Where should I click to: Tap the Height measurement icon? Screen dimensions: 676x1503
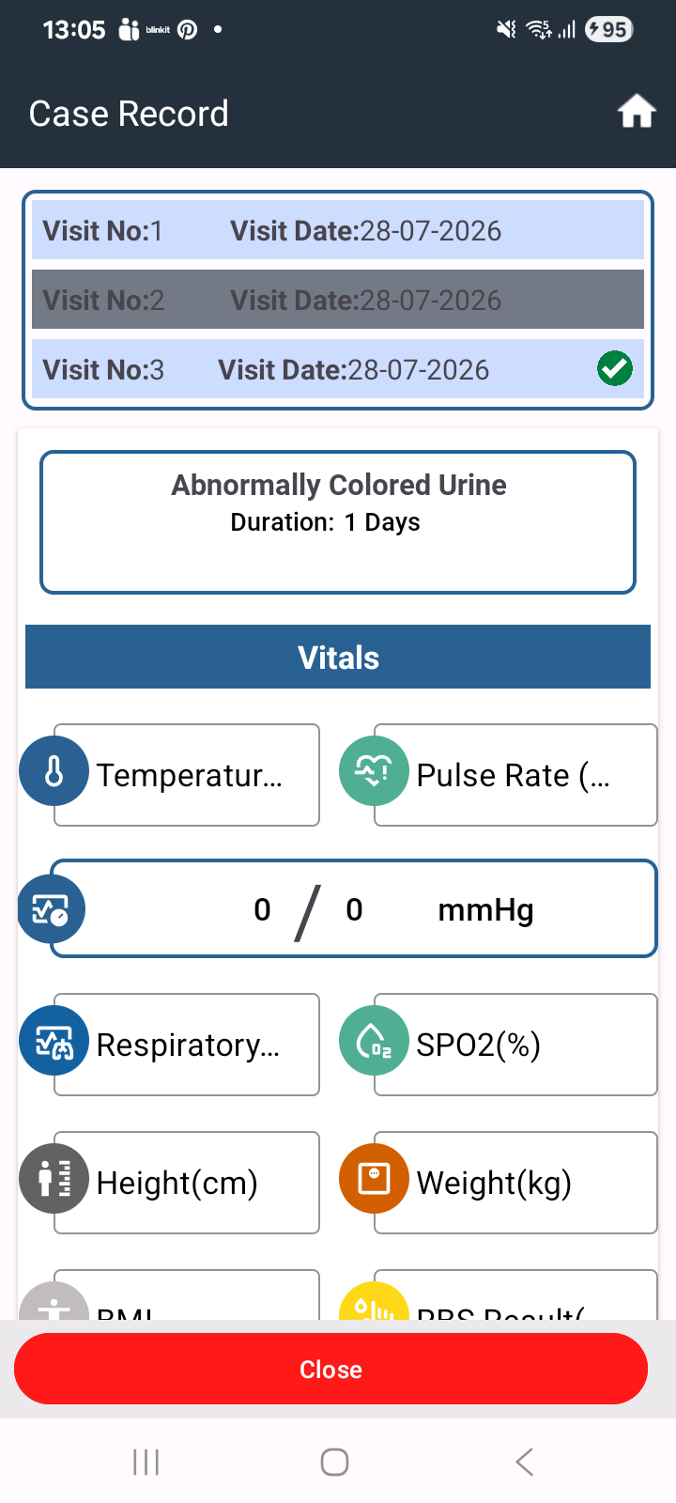pyautogui.click(x=54, y=1179)
